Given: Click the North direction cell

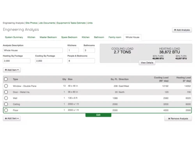Looking at the screenshot, I should (122, 92).
